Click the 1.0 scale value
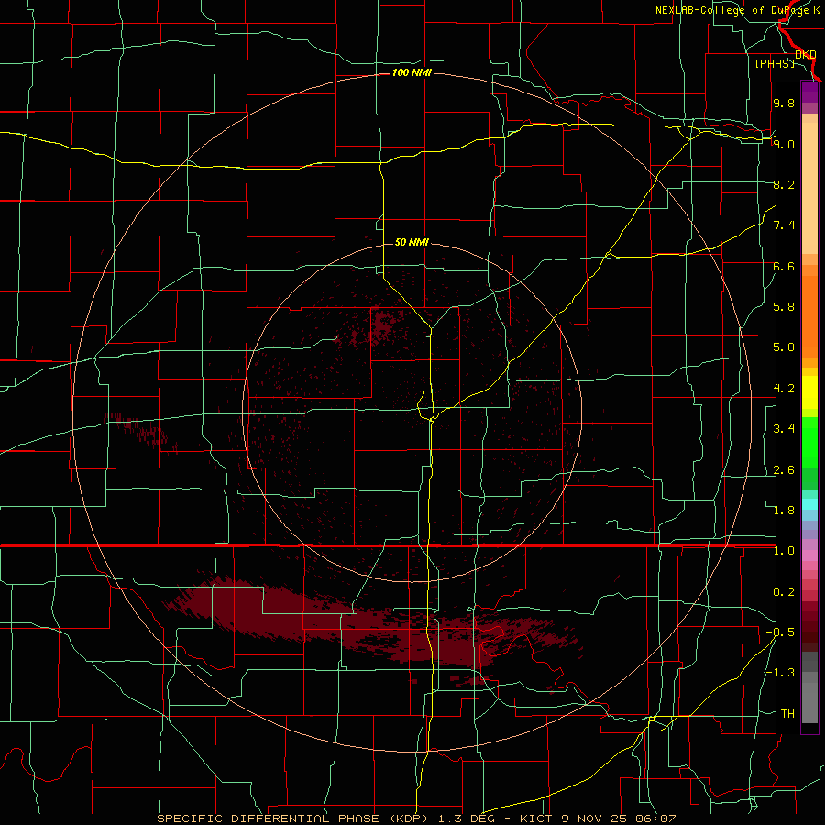Image resolution: width=825 pixels, height=825 pixels. [x=784, y=551]
